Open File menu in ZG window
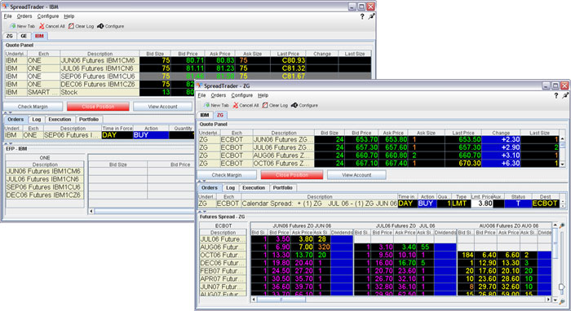This screenshot has height=311, width=571. 201,95
